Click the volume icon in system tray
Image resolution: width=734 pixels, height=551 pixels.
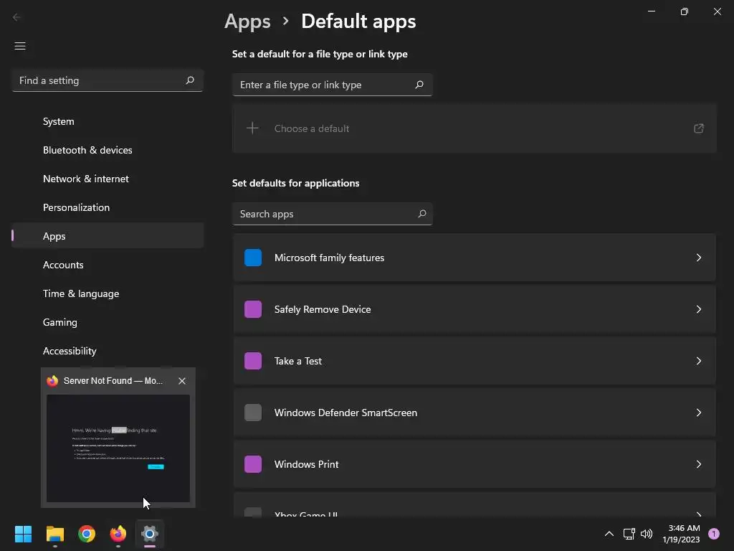(647, 534)
